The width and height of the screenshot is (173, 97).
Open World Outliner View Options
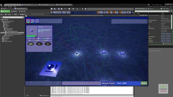pyautogui.click(x=167, y=44)
